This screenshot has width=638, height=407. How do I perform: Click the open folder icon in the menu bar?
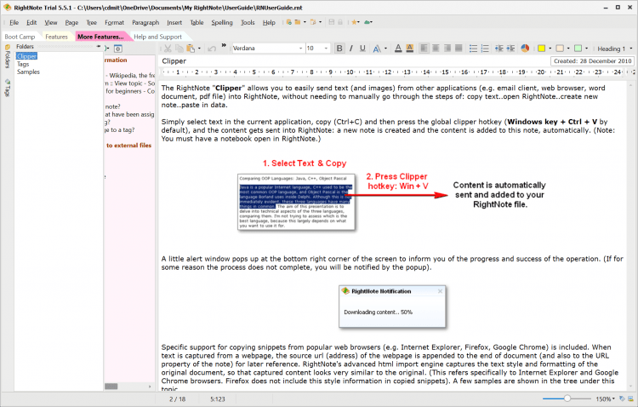(298, 22)
